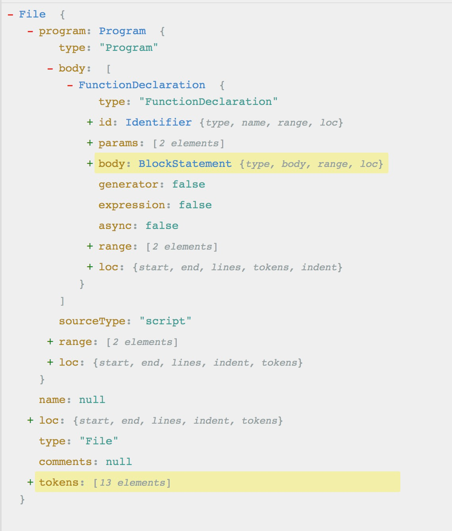This screenshot has height=531, width=452.
Task: Click the sourceType property key
Action: [92, 321]
